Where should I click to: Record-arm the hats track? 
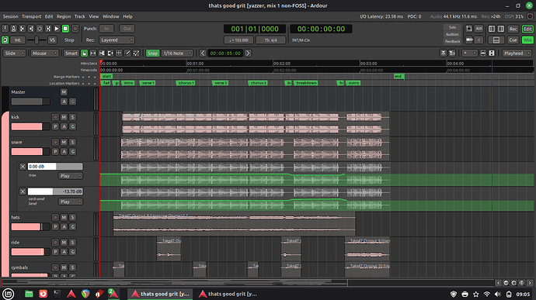[x=55, y=217]
